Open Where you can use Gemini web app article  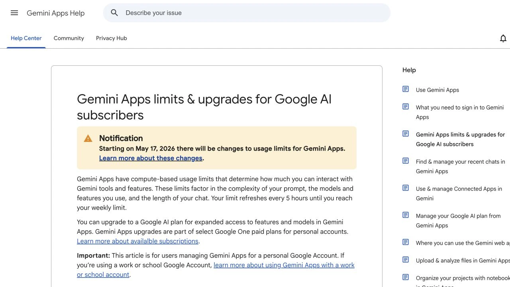tap(463, 243)
